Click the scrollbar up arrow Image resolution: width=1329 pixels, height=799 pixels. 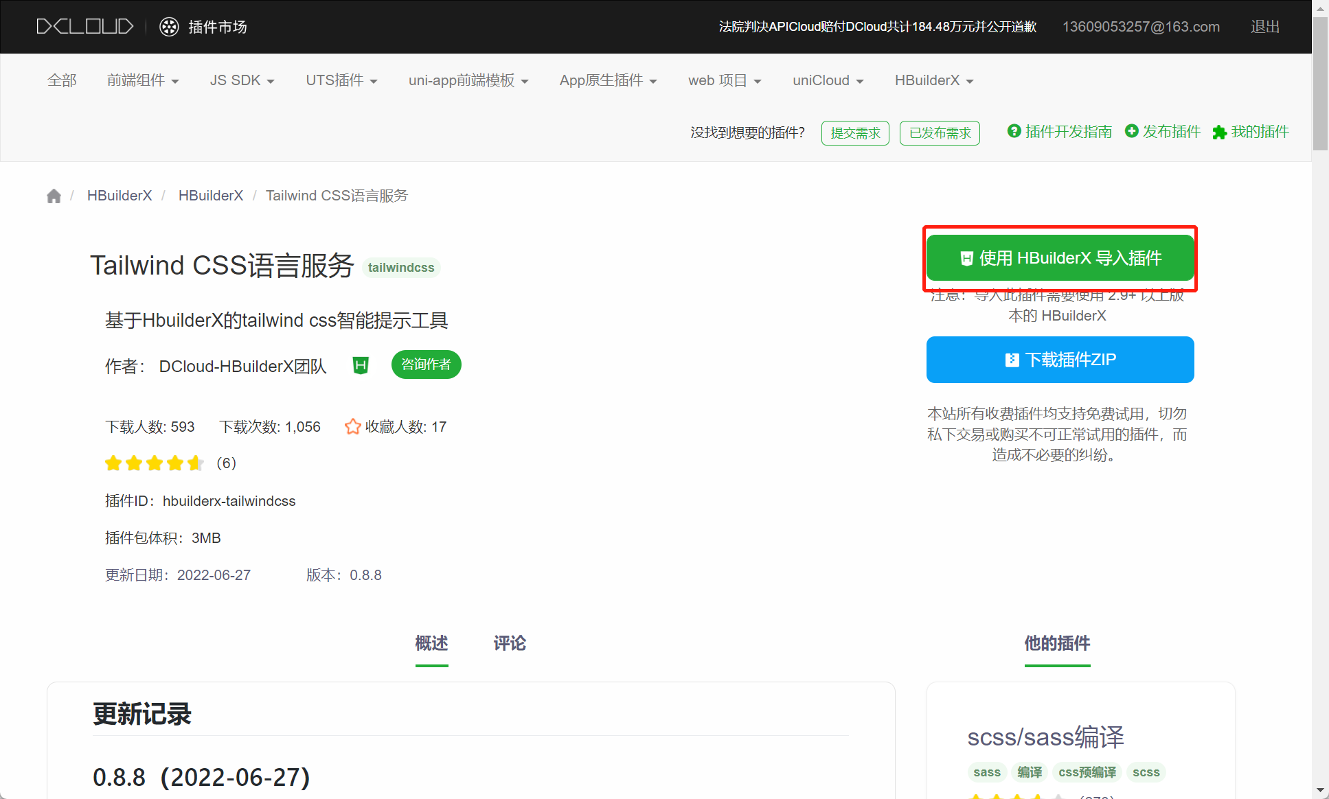pyautogui.click(x=1320, y=8)
